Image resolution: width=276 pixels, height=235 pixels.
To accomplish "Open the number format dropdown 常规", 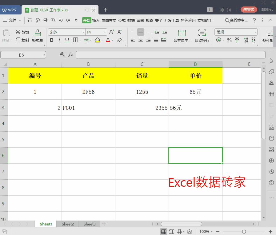I will (x=255, y=32).
